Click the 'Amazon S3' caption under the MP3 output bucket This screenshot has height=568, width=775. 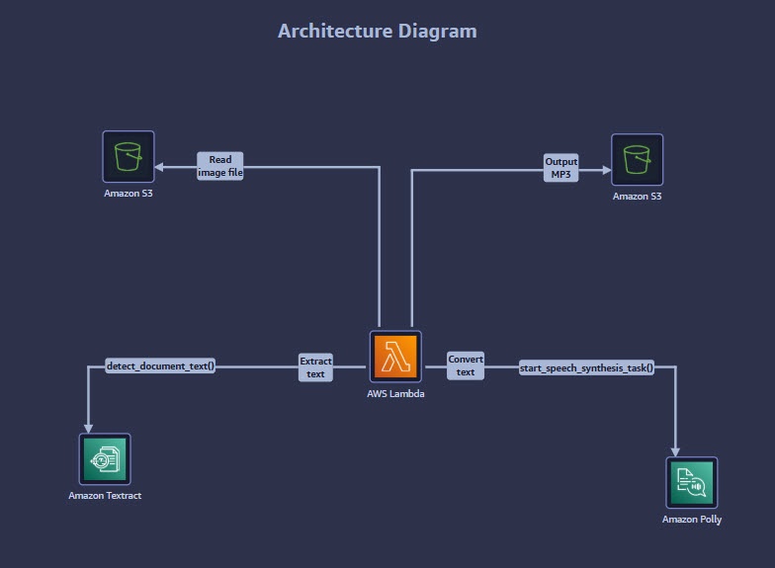pos(637,196)
